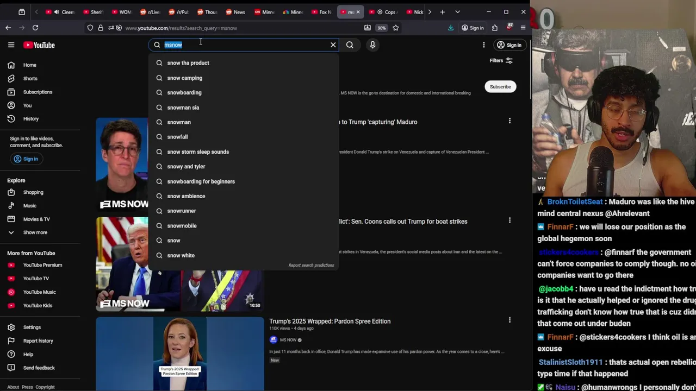Image resolution: width=696 pixels, height=391 pixels.
Task: Open more options for Maduro video
Action: (509, 121)
